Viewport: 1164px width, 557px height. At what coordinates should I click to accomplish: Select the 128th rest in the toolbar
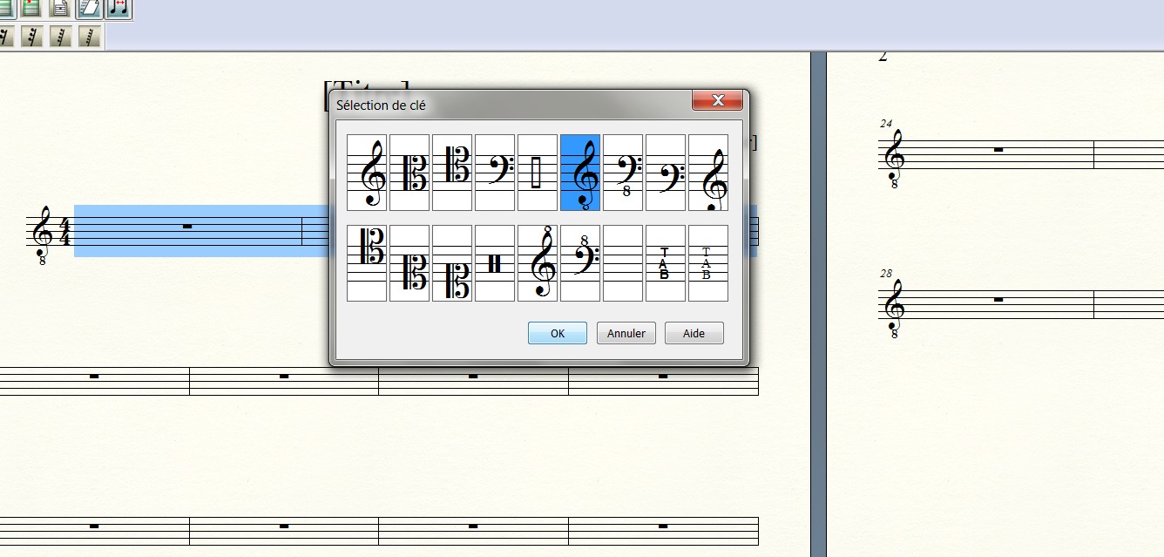[x=90, y=37]
